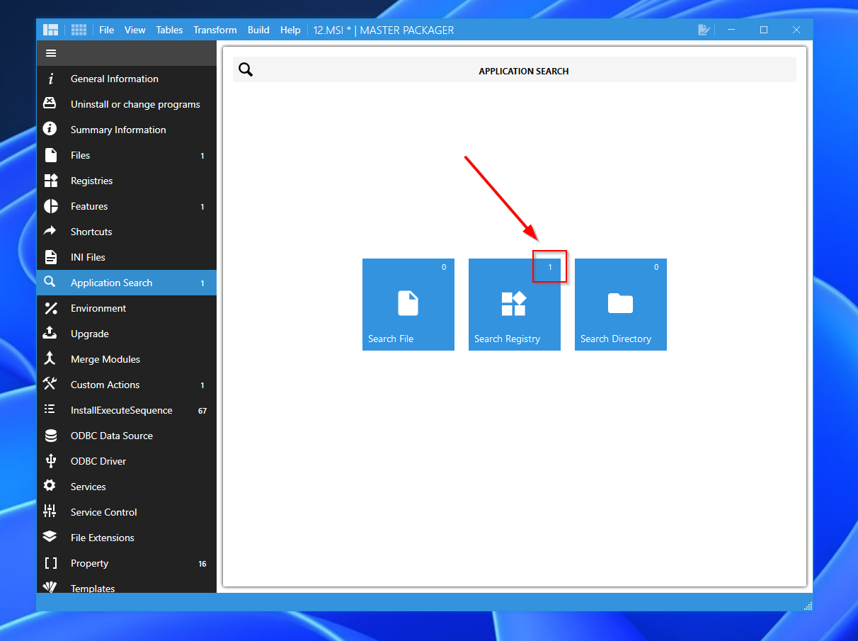Click the search magnifier icon in header

point(246,69)
